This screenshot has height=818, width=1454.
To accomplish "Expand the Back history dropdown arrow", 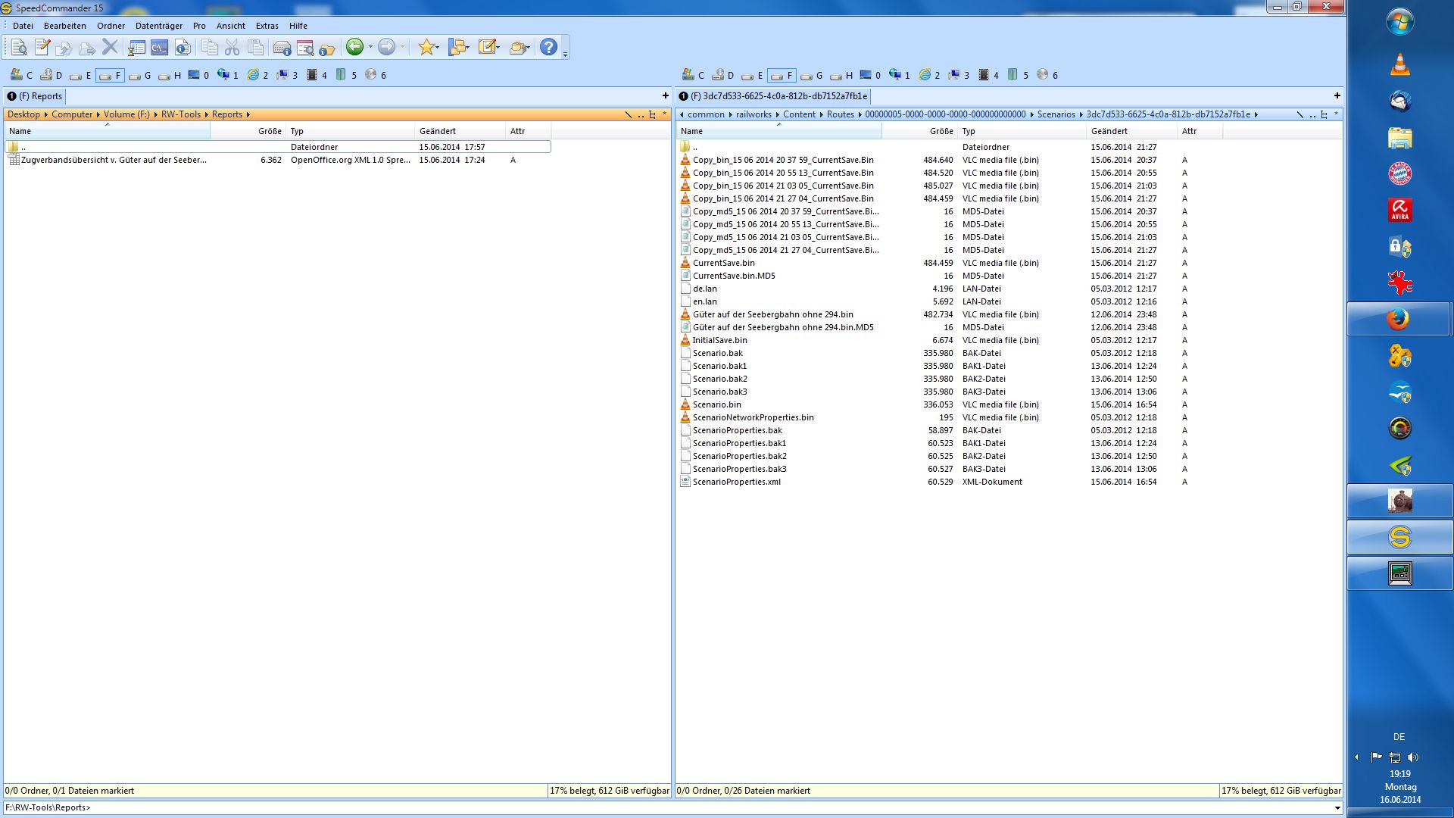I will (370, 48).
